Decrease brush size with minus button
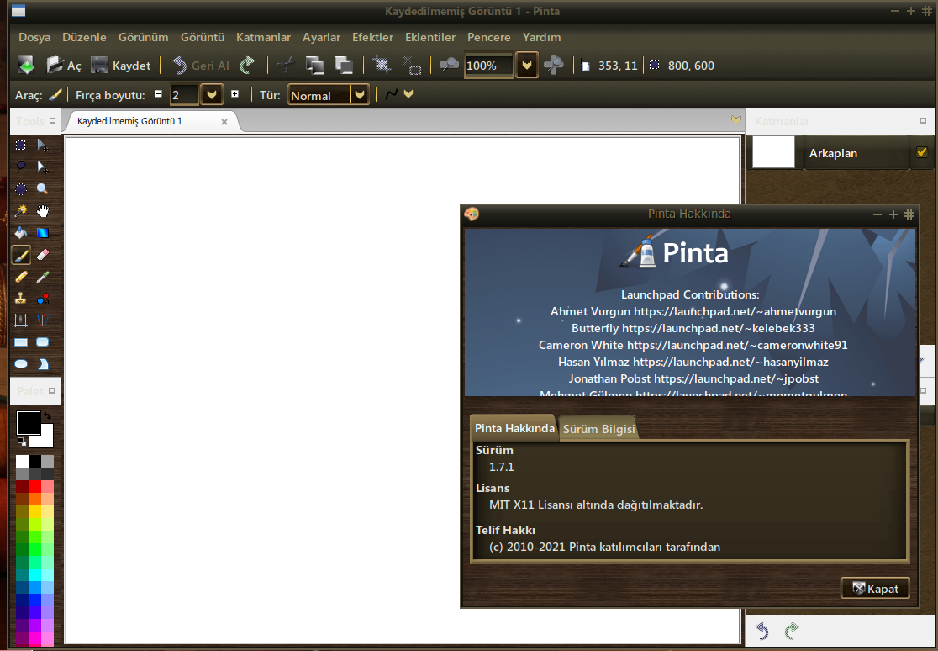938x651 pixels. point(159,94)
